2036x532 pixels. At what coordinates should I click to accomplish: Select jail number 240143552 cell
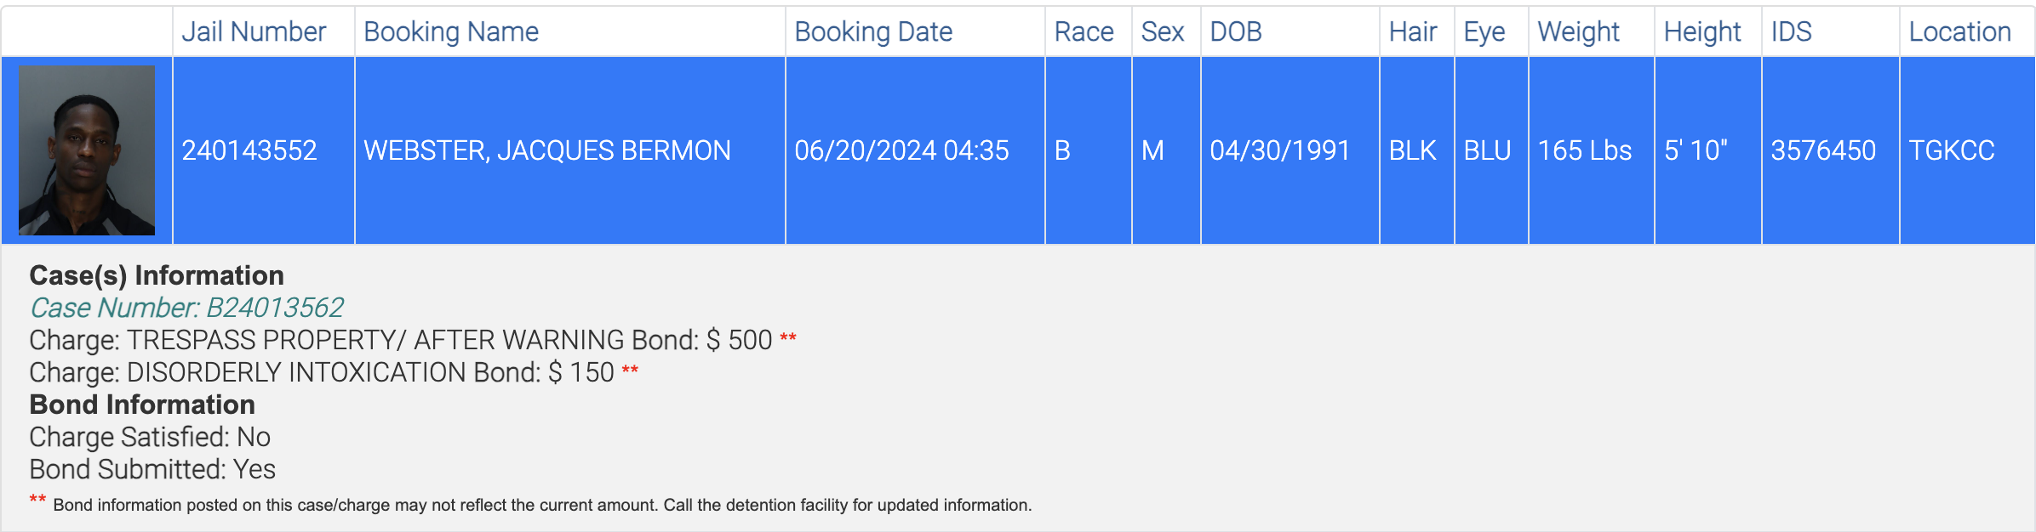pyautogui.click(x=264, y=150)
